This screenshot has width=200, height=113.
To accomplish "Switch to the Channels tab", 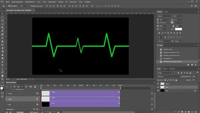I will click(x=165, y=69).
